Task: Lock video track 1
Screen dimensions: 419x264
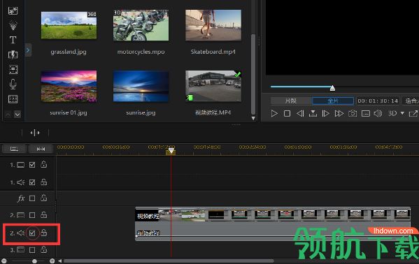Action: point(44,164)
